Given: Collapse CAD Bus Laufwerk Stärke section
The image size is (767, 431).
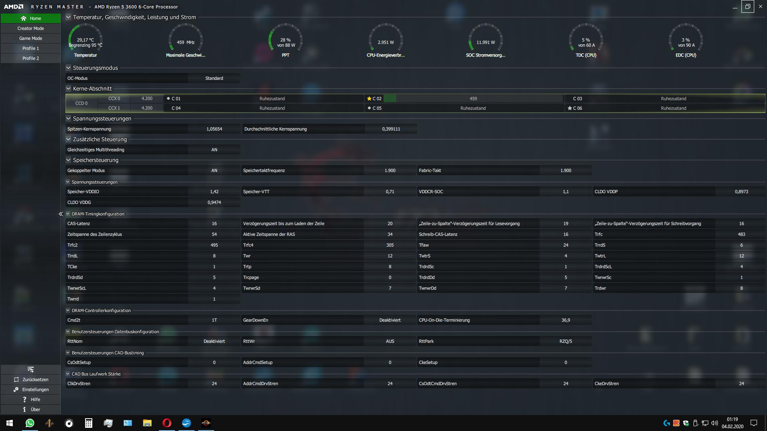Looking at the screenshot, I should [x=68, y=374].
